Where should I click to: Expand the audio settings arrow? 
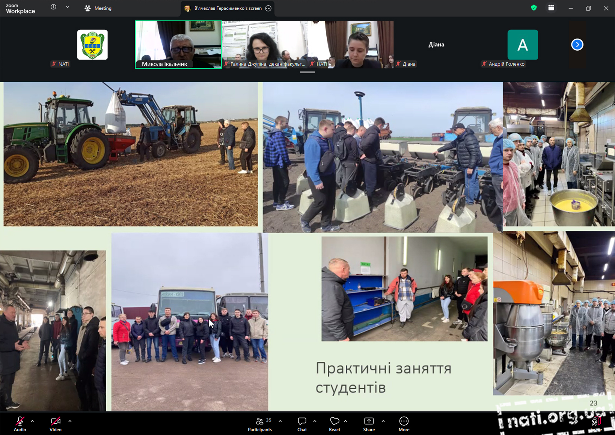click(32, 421)
